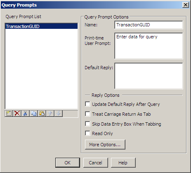Viewport: 191px width, 173px height.
Task: Click inside the Default Reply box
Action: point(149,76)
